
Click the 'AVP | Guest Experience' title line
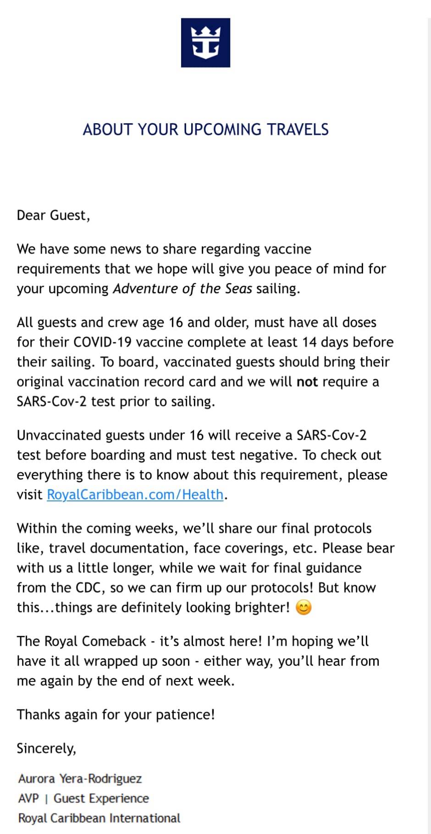tap(83, 798)
